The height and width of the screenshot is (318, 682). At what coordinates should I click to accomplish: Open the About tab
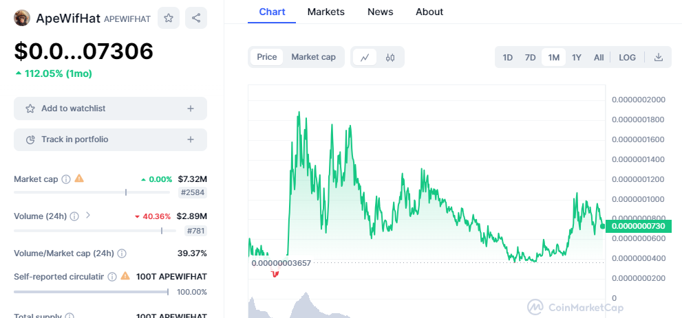[429, 12]
